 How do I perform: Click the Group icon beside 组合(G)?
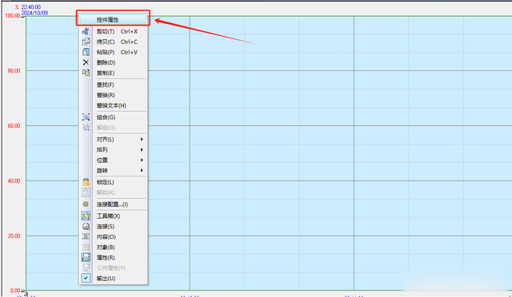click(x=86, y=117)
